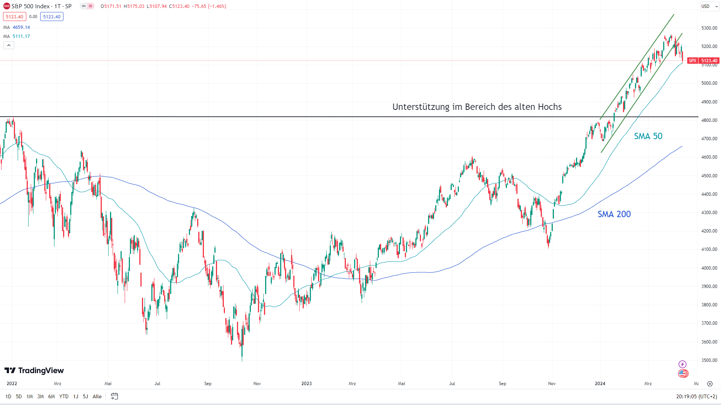Click the high value H5175.03
The height and width of the screenshot is (405, 721).
pos(134,6)
